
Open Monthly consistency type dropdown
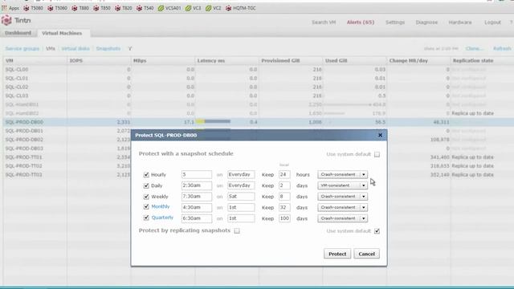pyautogui.click(x=342, y=207)
